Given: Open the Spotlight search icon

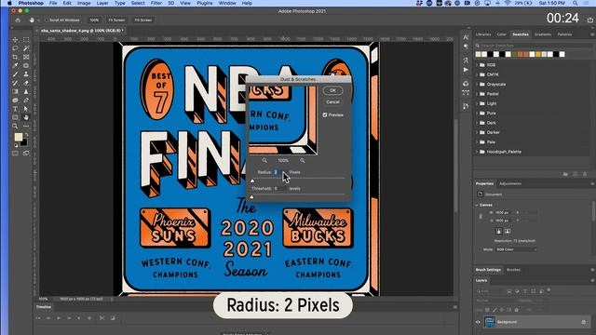Looking at the screenshot, I should click(x=576, y=3).
